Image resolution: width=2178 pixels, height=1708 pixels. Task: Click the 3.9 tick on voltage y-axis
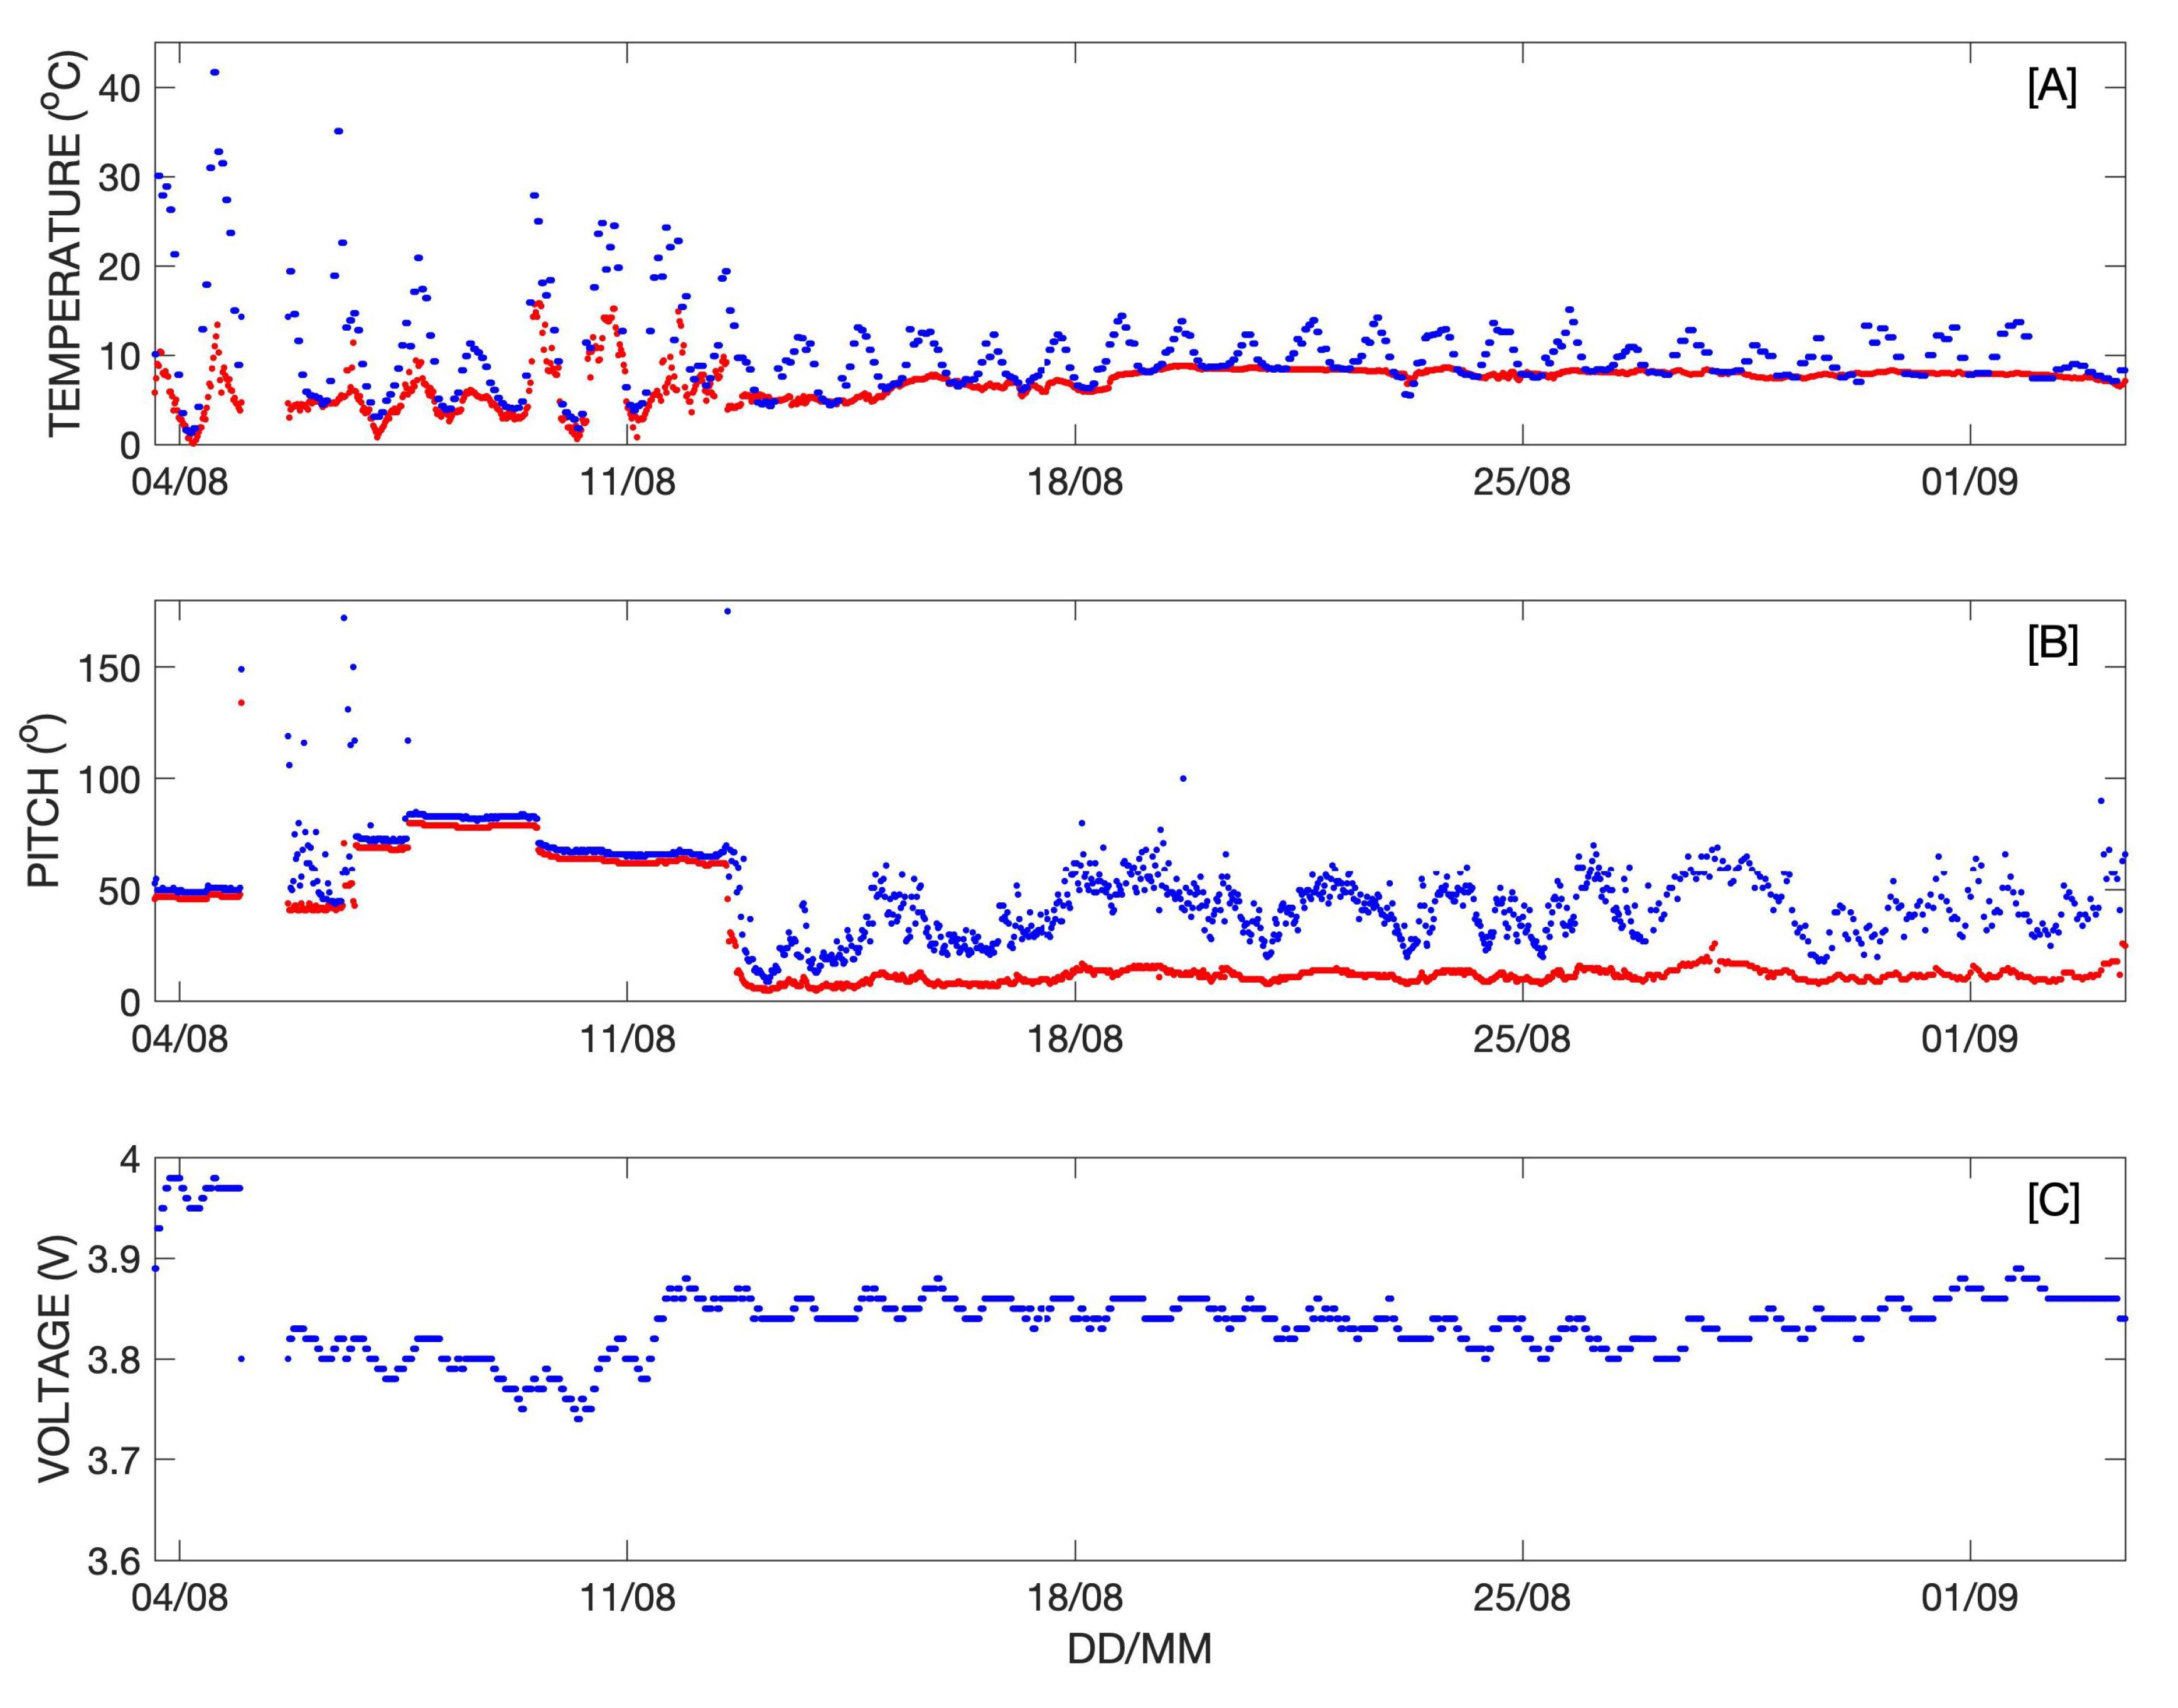tap(114, 1259)
